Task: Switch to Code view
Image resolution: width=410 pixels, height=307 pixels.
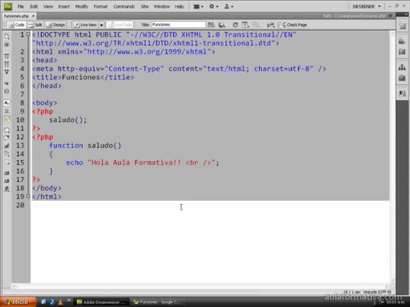Action: (x=17, y=25)
